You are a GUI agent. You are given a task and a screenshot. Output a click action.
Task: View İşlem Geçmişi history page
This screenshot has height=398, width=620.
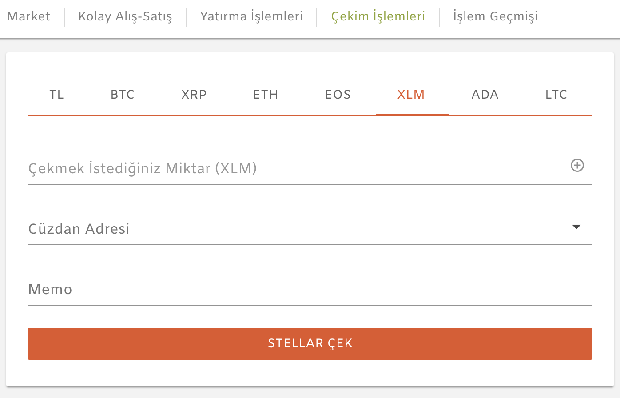(496, 16)
